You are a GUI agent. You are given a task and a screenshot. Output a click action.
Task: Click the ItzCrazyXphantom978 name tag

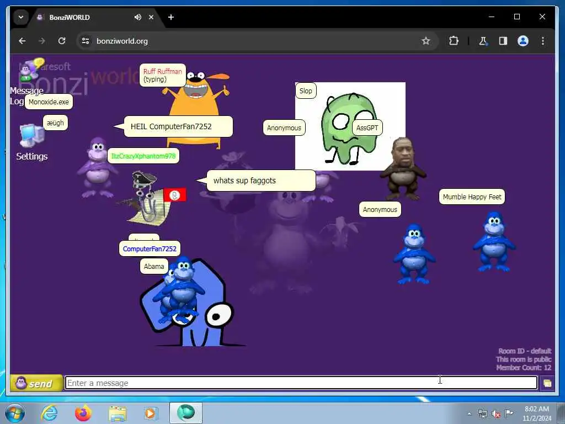coord(143,156)
